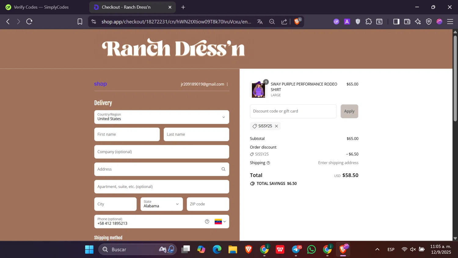Share this page via share icon
Image resolution: width=458 pixels, height=258 pixels.
click(x=284, y=22)
